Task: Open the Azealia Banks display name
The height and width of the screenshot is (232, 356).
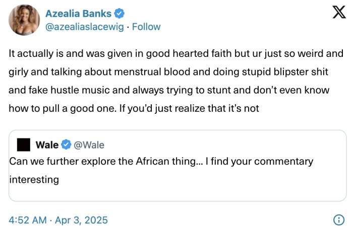Action: pos(79,13)
